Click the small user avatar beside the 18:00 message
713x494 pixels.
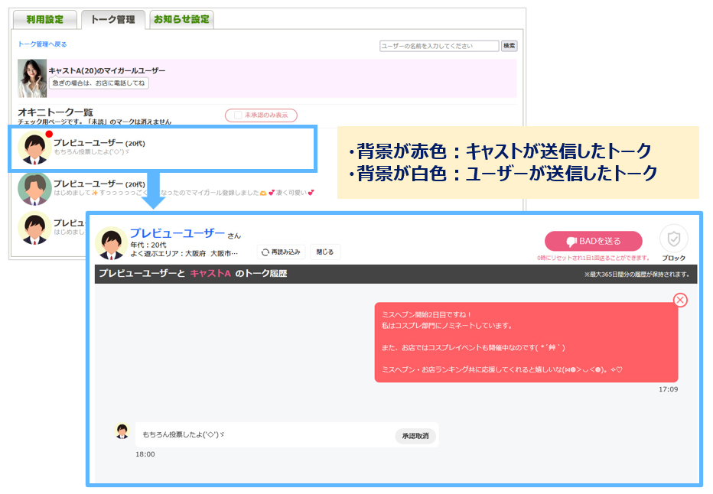(122, 431)
